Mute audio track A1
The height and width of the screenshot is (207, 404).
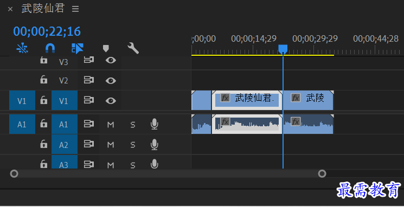(111, 124)
